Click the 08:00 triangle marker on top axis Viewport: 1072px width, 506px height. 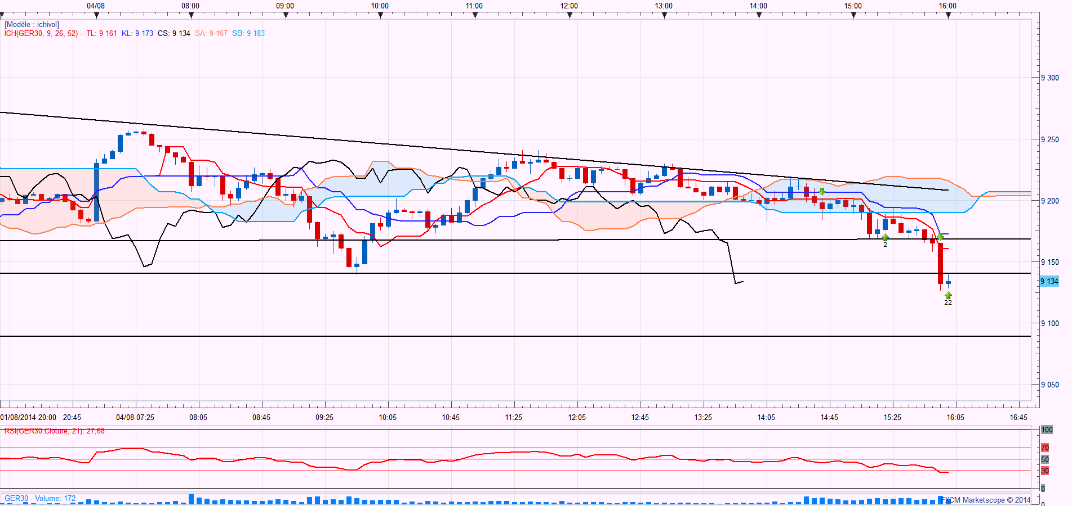pyautogui.click(x=191, y=15)
